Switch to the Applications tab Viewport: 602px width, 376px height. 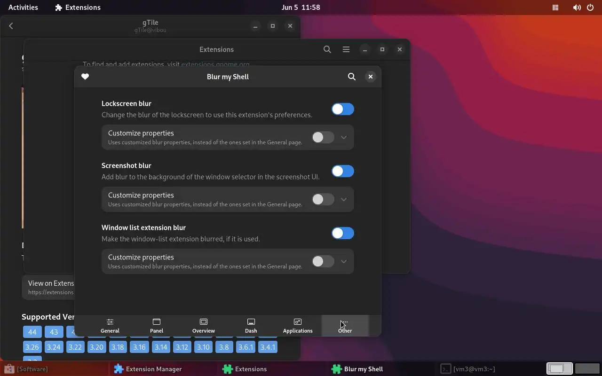[298, 326]
